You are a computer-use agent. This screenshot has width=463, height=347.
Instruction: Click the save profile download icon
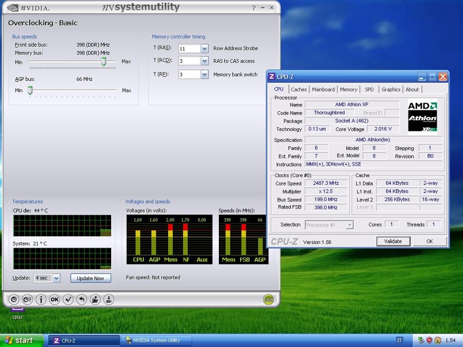(109, 300)
